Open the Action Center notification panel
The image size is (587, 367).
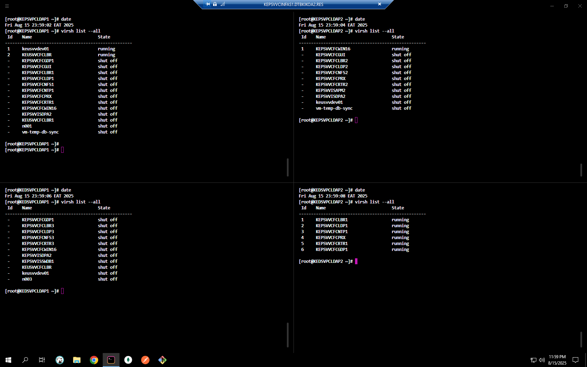(x=575, y=360)
